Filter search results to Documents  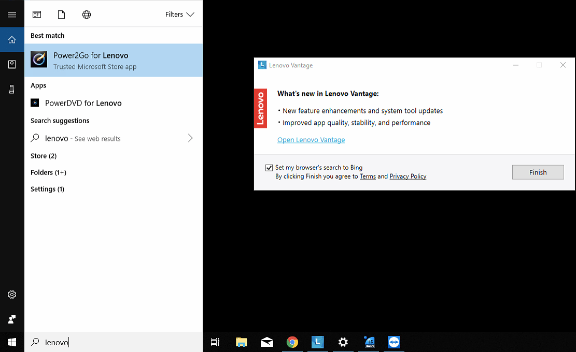61,14
